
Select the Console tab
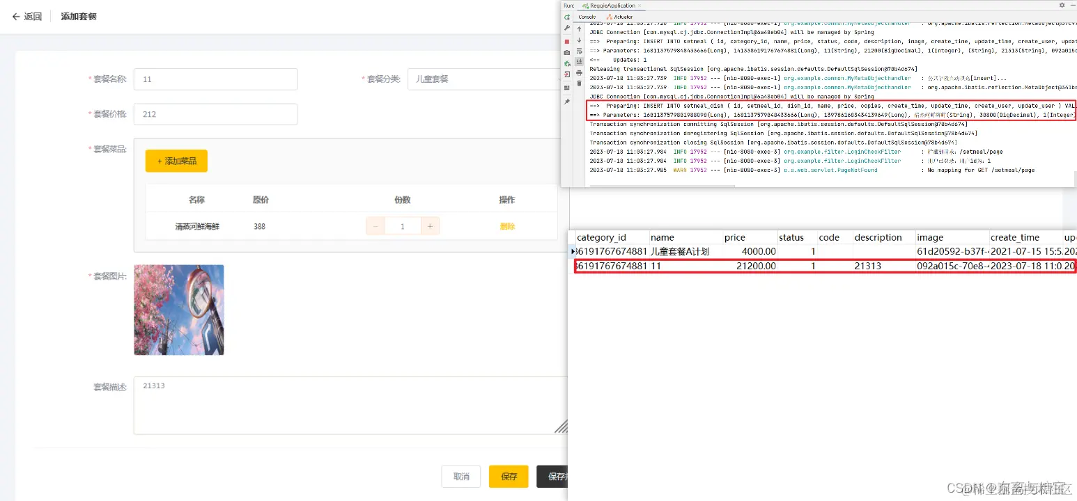coord(589,17)
